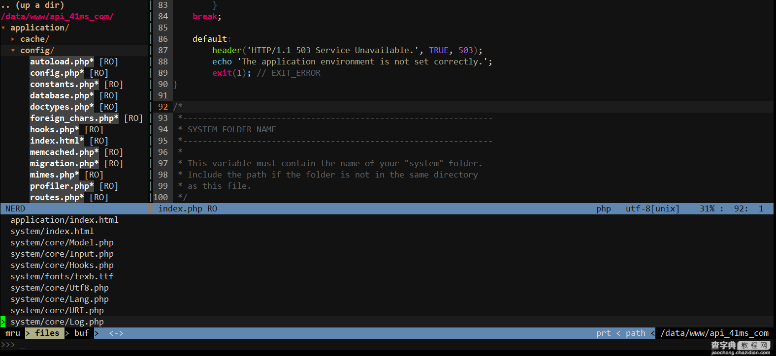Select system/index.html in CtrlP results

click(x=52, y=232)
